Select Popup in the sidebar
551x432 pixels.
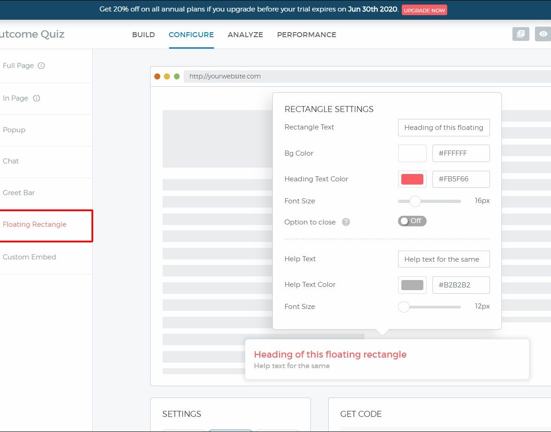(x=14, y=130)
